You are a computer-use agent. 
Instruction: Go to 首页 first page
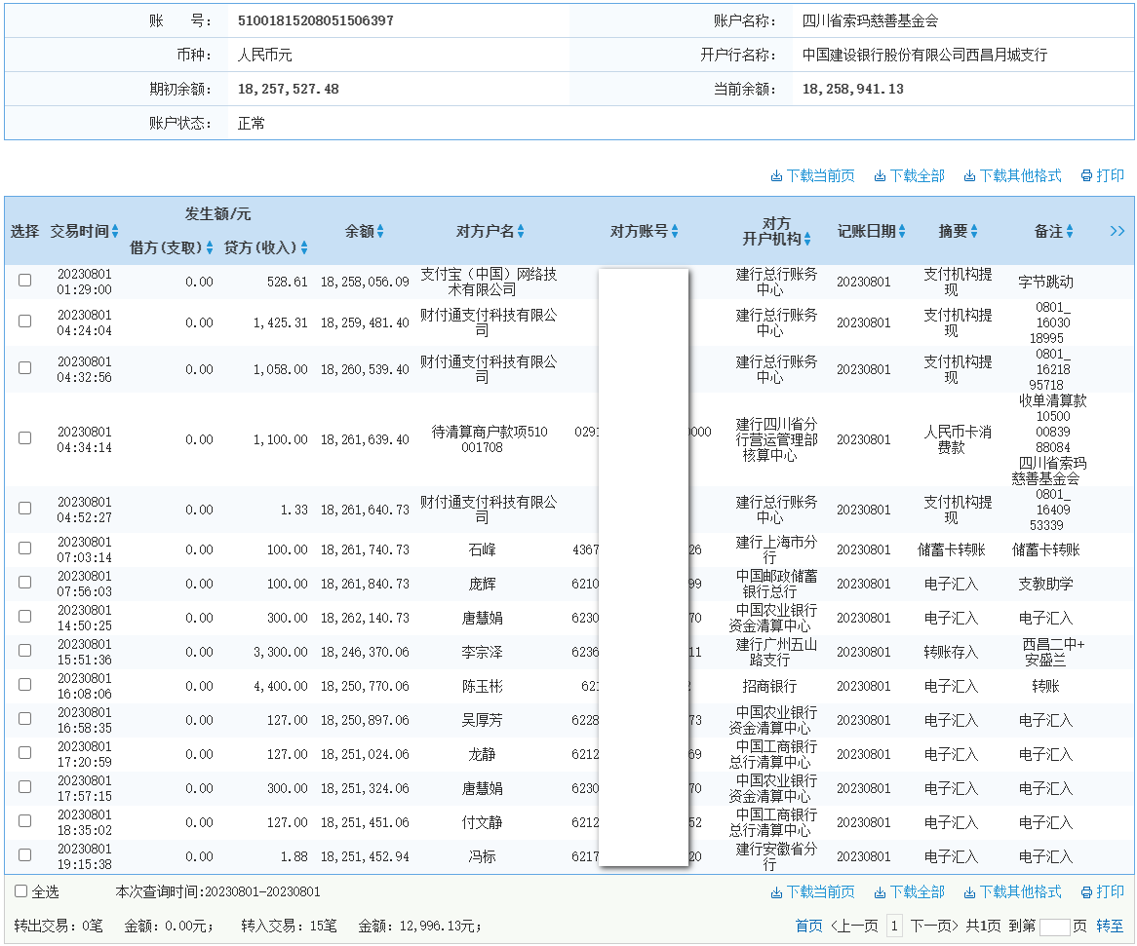(808, 926)
